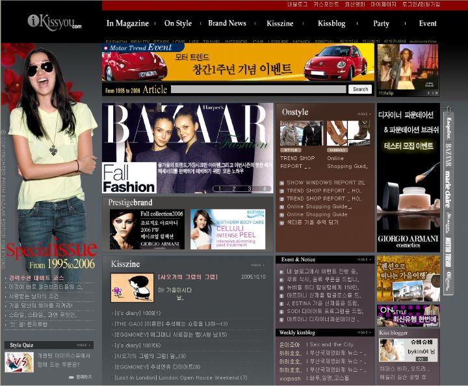Click the leftmost top utility link
Image resolution: width=468 pixels, height=386 pixels.
pos(298,5)
